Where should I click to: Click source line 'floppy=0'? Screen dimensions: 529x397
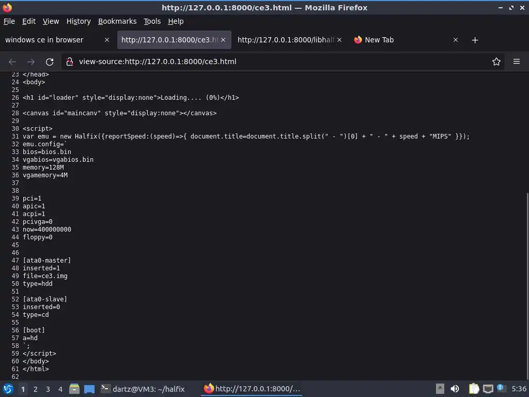[x=37, y=237]
